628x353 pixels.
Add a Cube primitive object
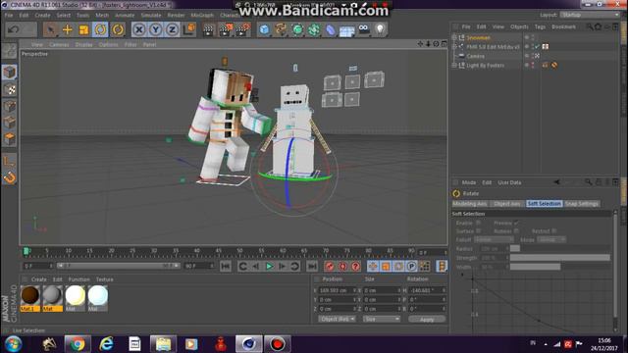pos(264,29)
